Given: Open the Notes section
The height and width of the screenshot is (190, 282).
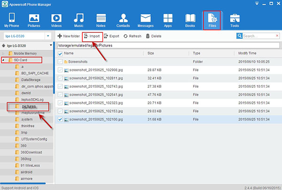Looking at the screenshot, I should point(101,20).
